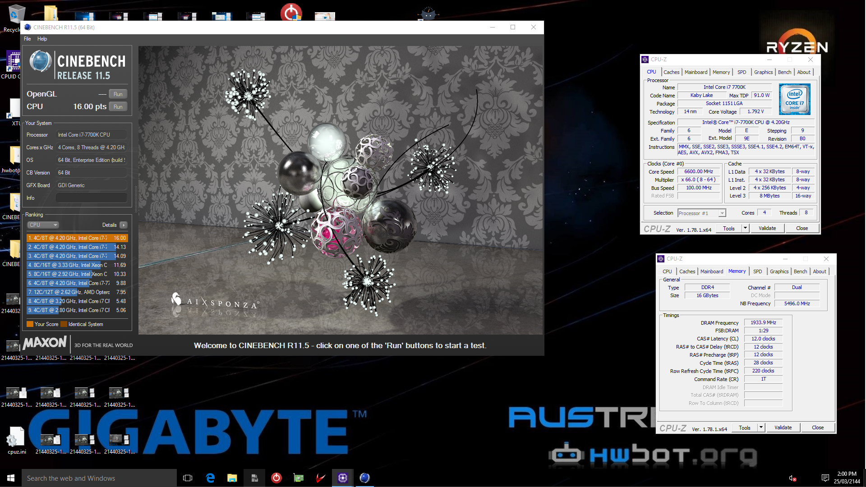Open Task View on the taskbar
The width and height of the screenshot is (866, 487).
188,478
